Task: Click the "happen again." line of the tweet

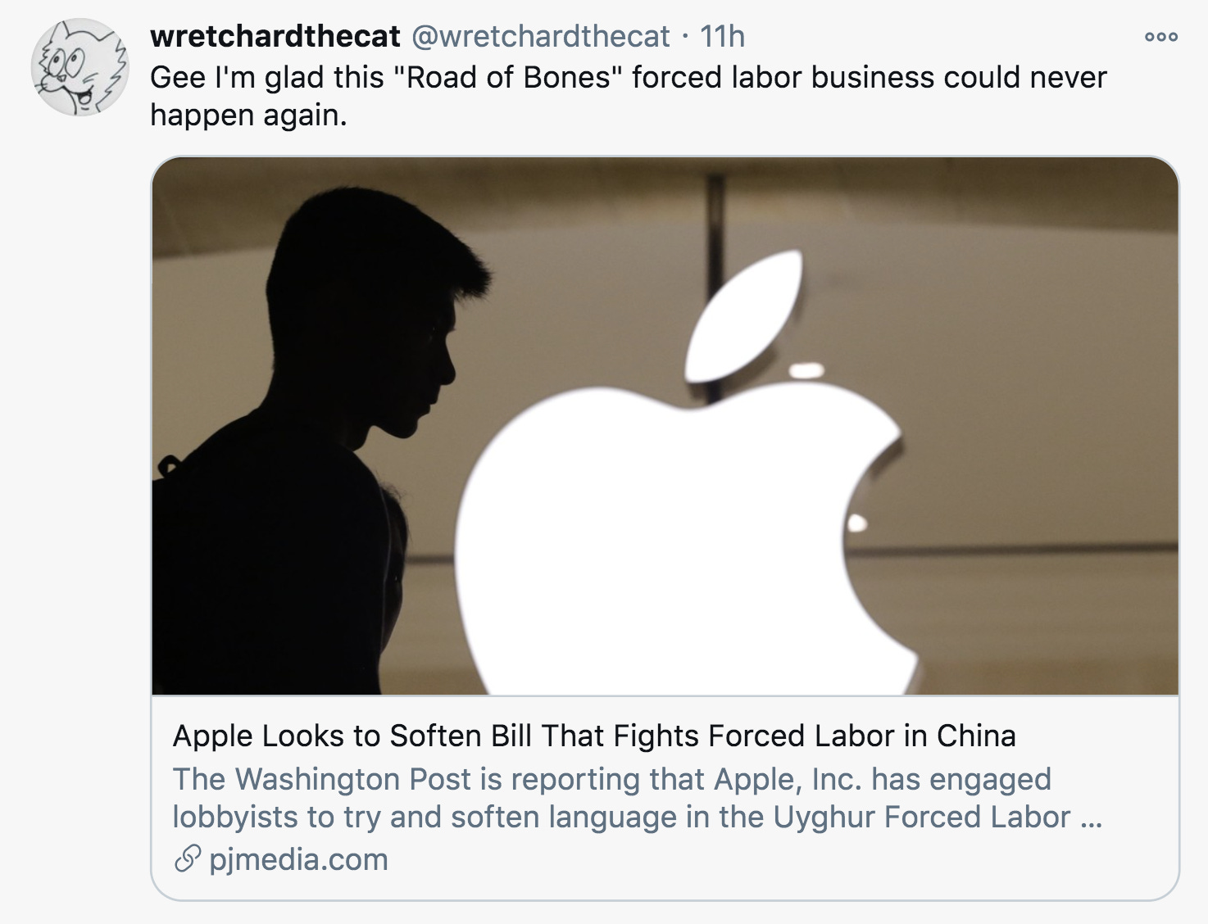Action: coord(248,115)
